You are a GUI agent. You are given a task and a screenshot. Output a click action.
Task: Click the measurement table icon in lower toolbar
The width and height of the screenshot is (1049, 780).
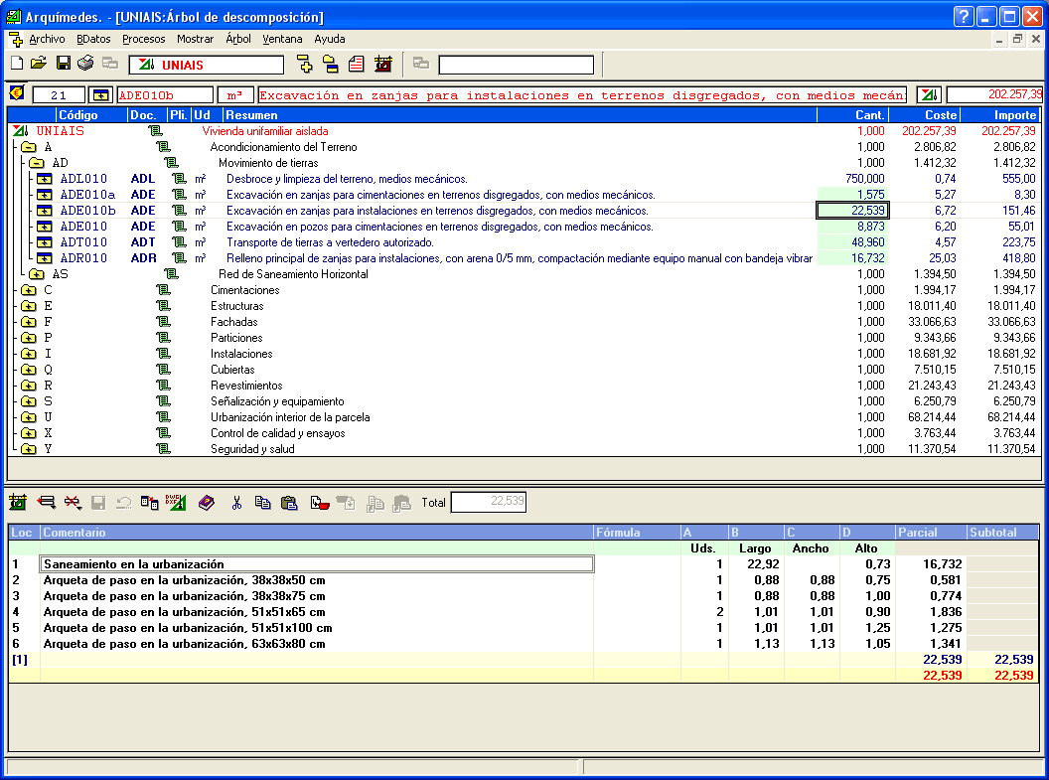click(18, 502)
